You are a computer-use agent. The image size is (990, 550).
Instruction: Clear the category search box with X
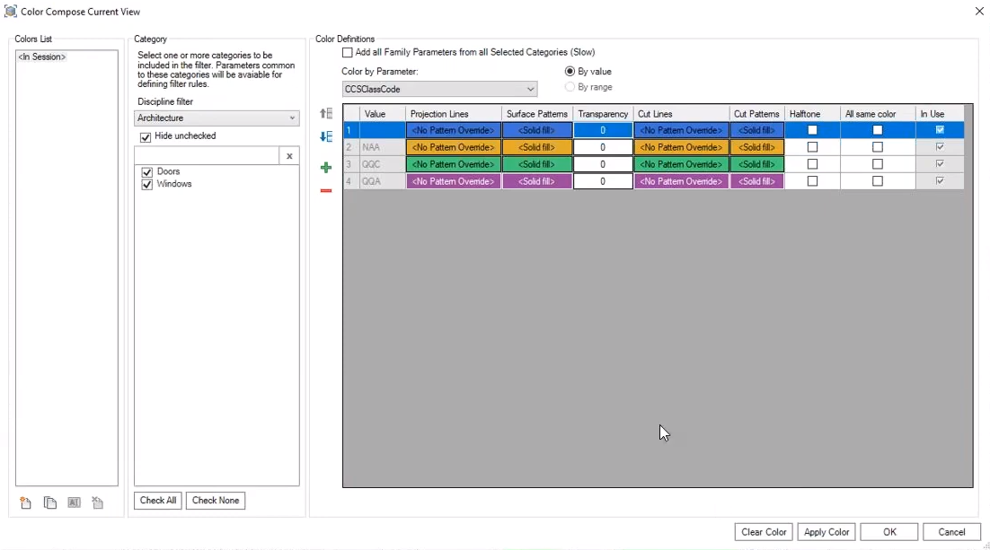tap(289, 156)
